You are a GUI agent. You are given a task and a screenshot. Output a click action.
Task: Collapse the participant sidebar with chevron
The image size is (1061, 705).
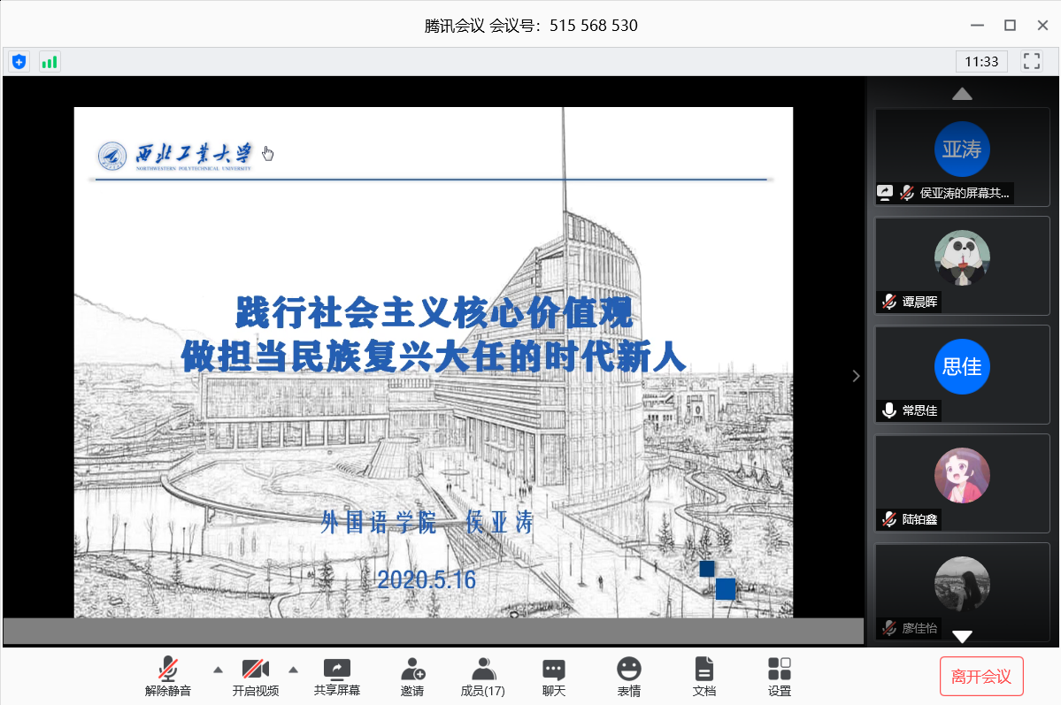tap(856, 376)
